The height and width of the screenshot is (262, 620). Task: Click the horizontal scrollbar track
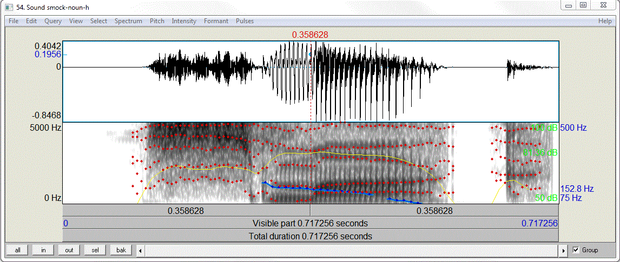(352, 250)
